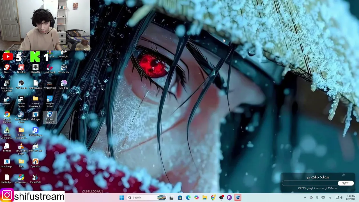
Task: Select the HaloVPN desktop shortcut
Action: click(x=35, y=69)
